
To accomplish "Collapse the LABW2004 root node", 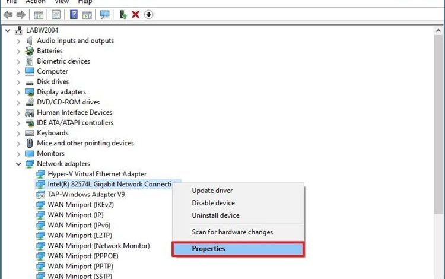I will coord(8,30).
